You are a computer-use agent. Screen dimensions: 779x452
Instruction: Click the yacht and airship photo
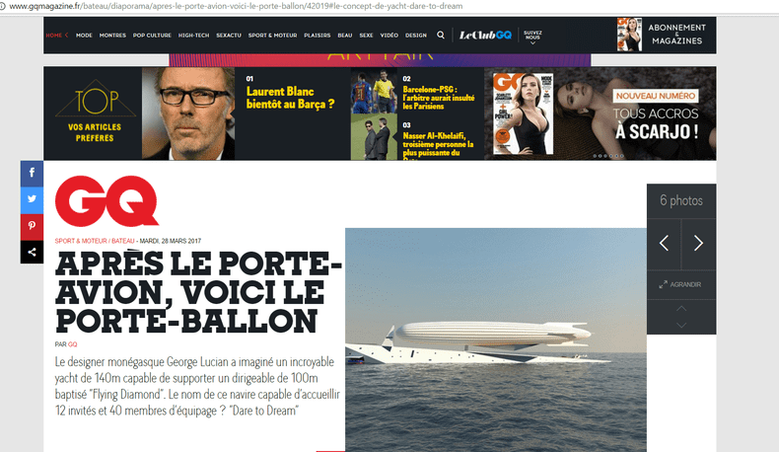tap(496, 340)
